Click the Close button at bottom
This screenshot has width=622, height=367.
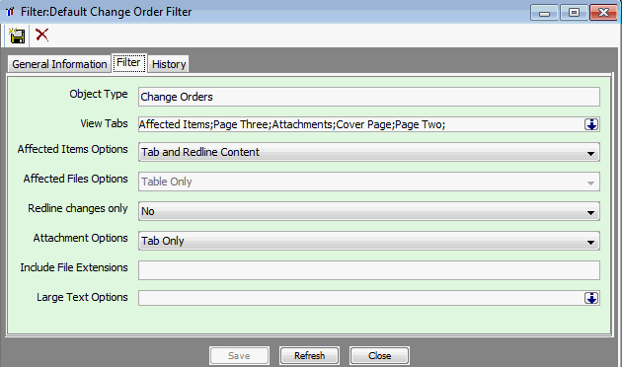(380, 355)
